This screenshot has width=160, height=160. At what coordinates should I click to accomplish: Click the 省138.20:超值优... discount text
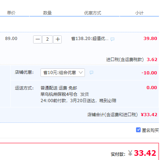point(90,39)
